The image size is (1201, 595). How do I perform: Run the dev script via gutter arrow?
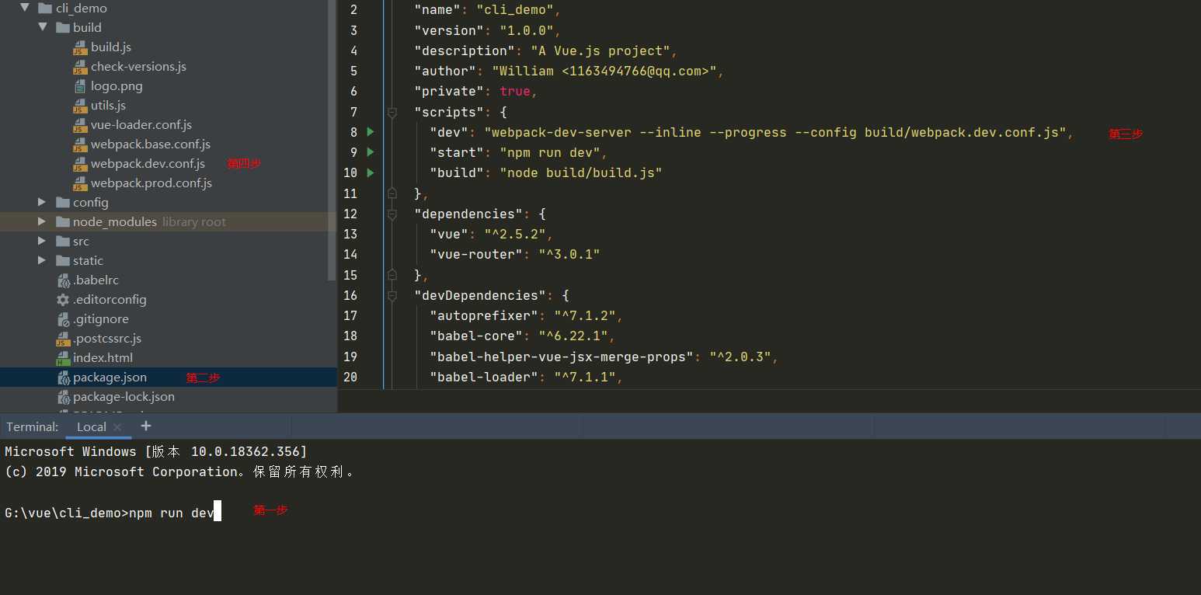(x=371, y=132)
